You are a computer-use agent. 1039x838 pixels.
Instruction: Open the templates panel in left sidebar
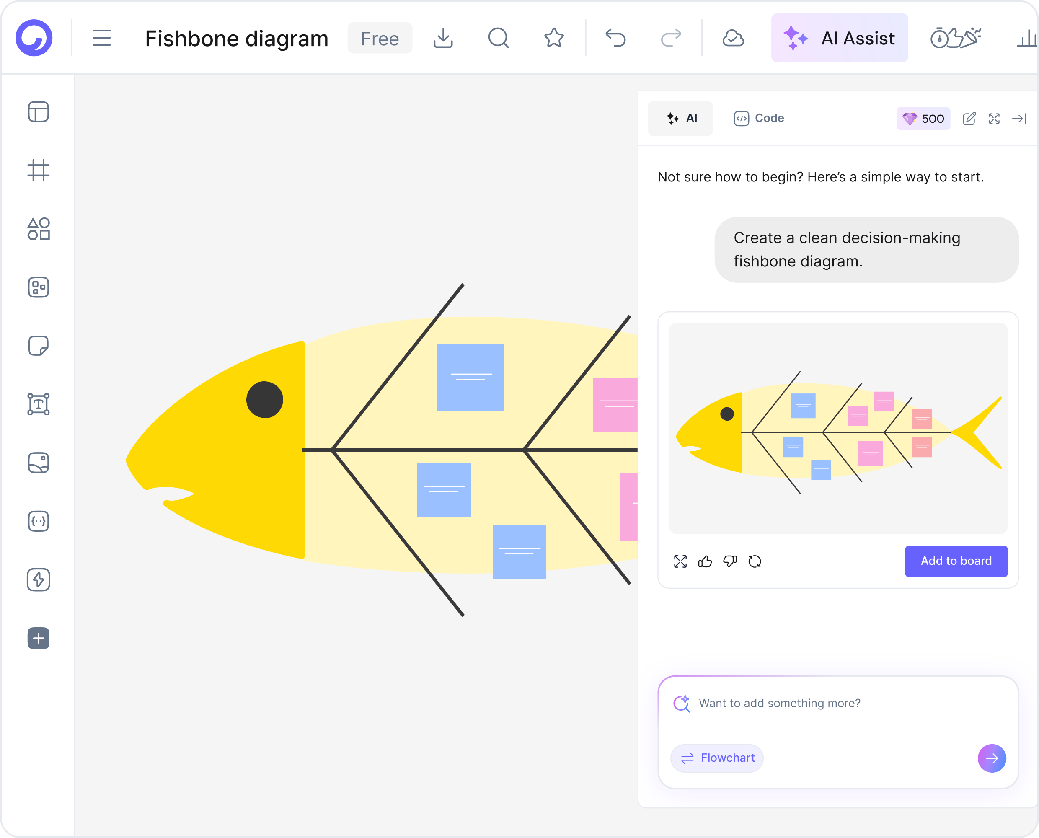39,111
